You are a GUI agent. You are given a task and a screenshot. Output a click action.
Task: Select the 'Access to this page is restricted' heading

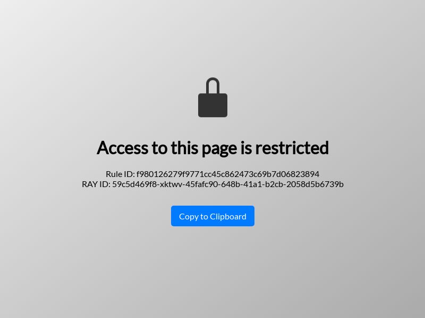pos(213,148)
